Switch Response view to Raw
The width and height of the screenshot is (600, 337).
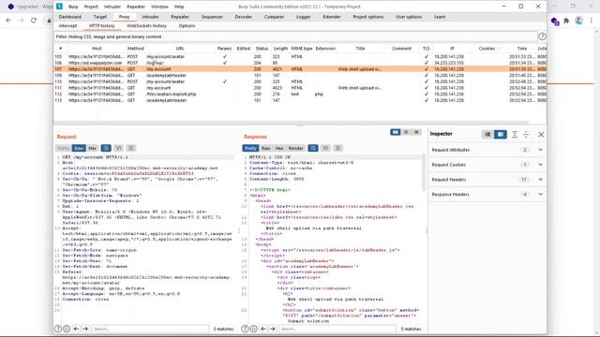point(266,148)
